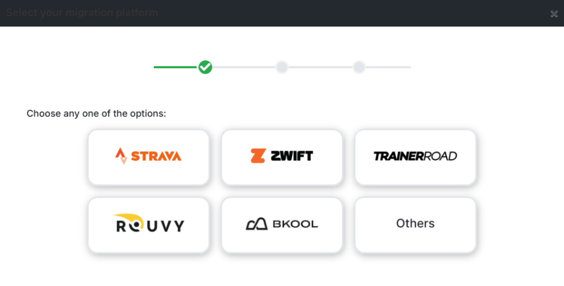Click the orange Strava chevron logo icon
Viewport: 564px width, 286px height.
[121, 156]
